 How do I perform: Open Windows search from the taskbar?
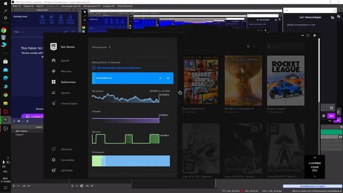coord(5,11)
